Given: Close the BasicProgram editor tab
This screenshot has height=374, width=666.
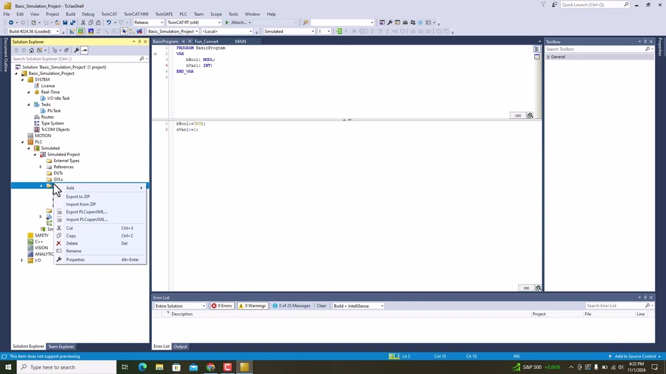Looking at the screenshot, I should click(189, 42).
